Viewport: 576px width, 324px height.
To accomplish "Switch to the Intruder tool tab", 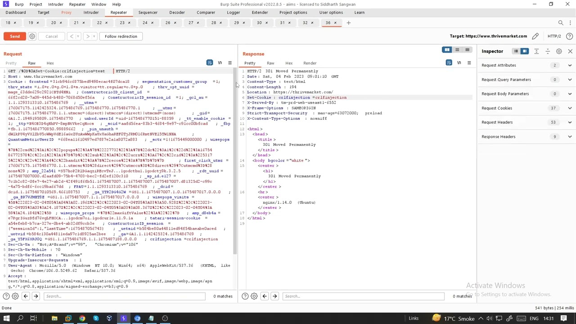I will 91,13.
